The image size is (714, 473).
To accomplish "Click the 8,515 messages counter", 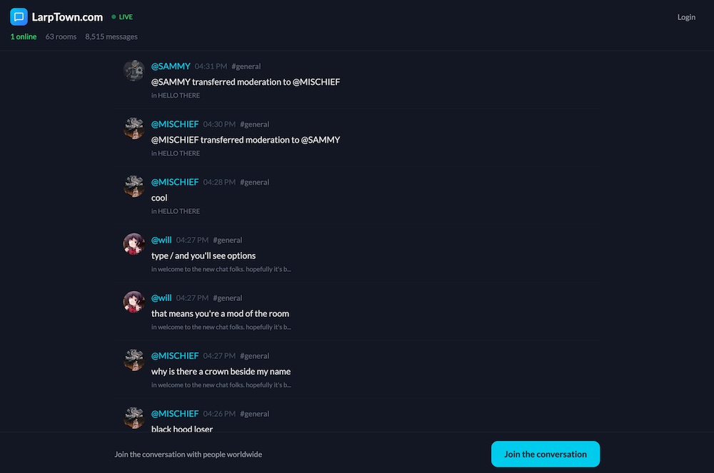I will [111, 36].
